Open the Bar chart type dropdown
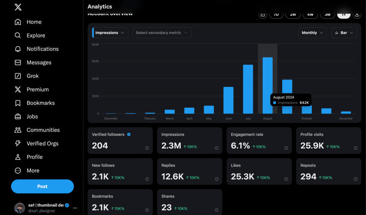Viewport: 366px width, 215px height. point(344,32)
